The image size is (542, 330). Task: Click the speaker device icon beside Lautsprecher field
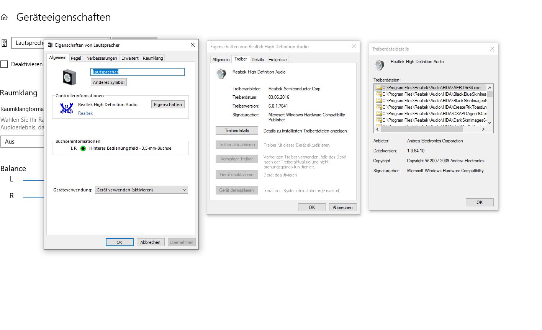pos(4,43)
